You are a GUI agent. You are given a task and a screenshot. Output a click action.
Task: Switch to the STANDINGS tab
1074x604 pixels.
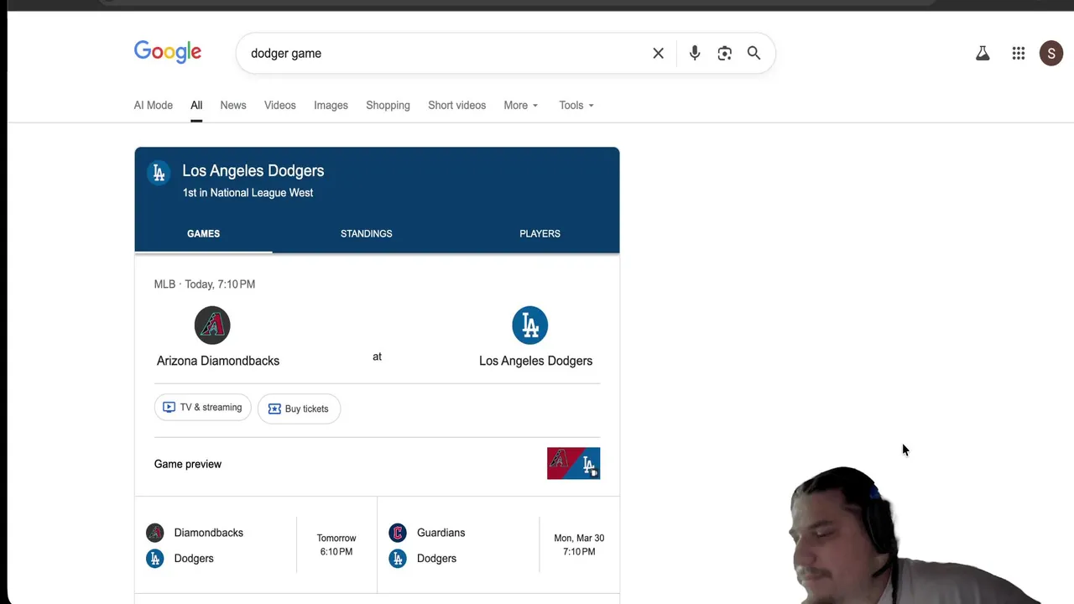(367, 234)
